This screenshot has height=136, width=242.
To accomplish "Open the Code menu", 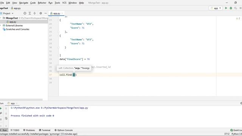I will tap(33, 3).
